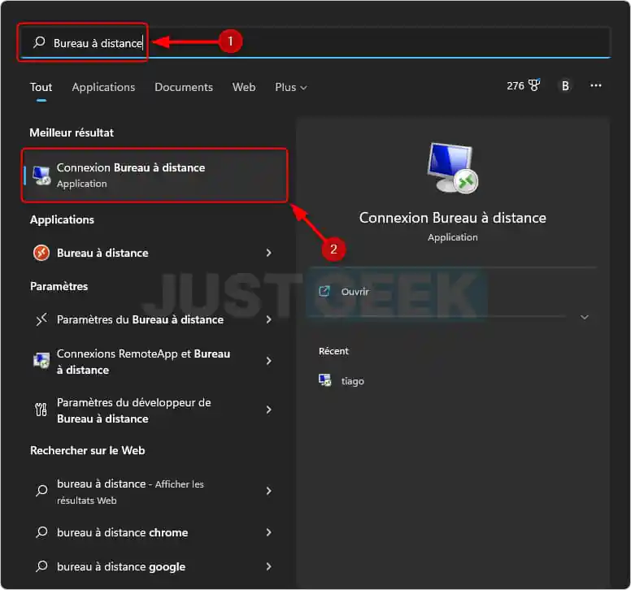
Task: Open 'bureau à distance - Afficher les résultats Web'
Action: (153, 492)
